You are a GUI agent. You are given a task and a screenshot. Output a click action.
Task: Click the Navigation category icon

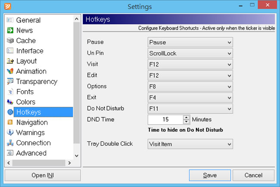pos(10,122)
